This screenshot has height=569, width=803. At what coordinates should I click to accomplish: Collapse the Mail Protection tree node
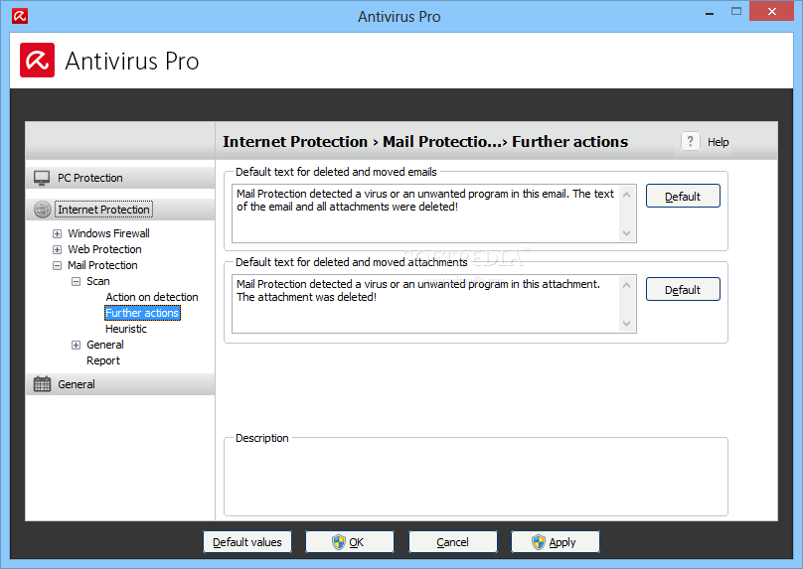(x=58, y=265)
